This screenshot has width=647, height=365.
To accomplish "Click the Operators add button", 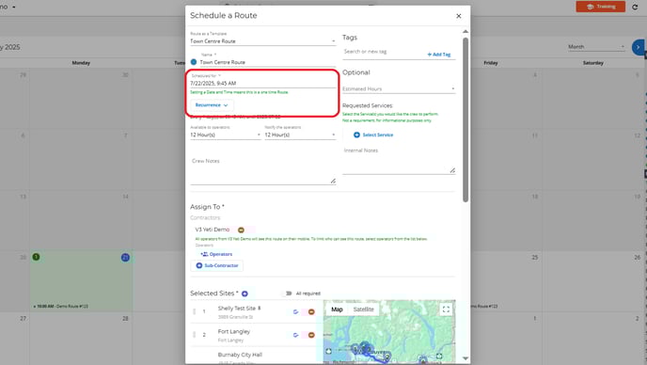I will [216, 254].
